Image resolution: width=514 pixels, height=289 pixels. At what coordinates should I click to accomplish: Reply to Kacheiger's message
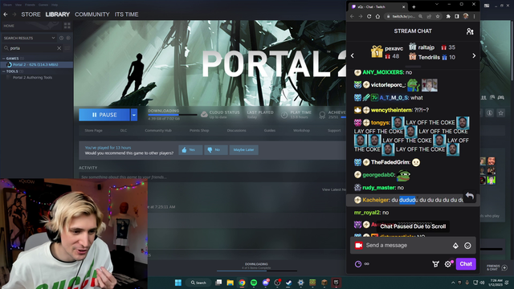pos(470,196)
